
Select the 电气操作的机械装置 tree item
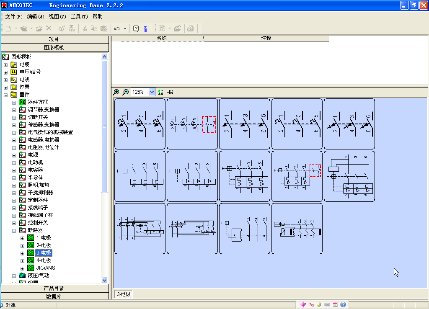tap(51, 132)
